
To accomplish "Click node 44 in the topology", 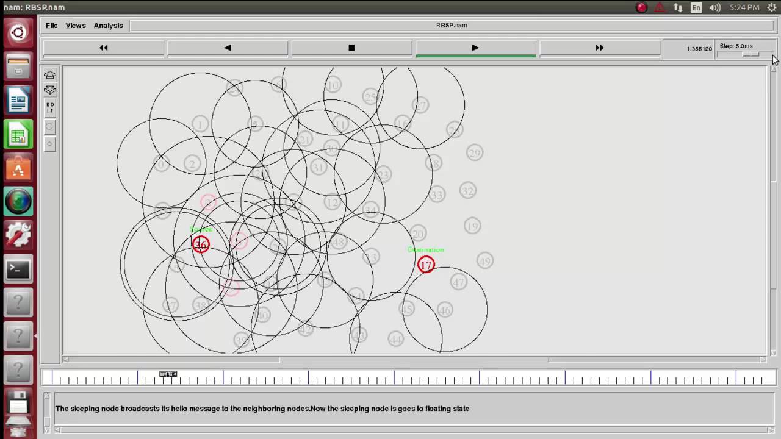I will click(396, 339).
